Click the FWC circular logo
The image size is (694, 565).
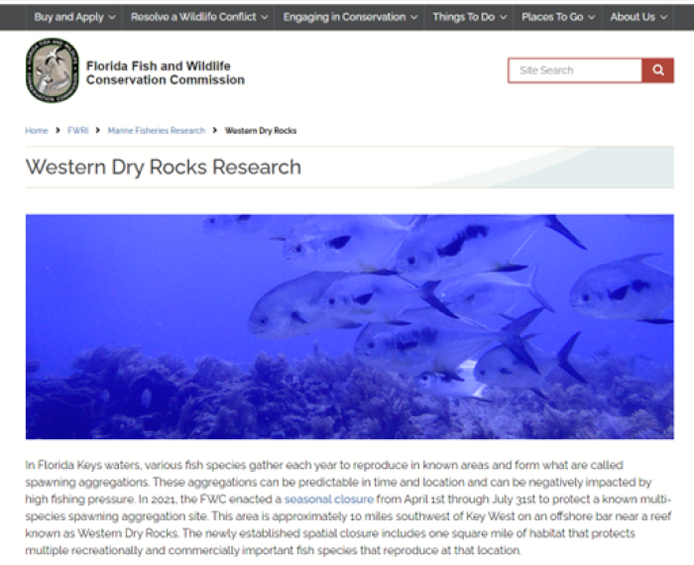(53, 70)
